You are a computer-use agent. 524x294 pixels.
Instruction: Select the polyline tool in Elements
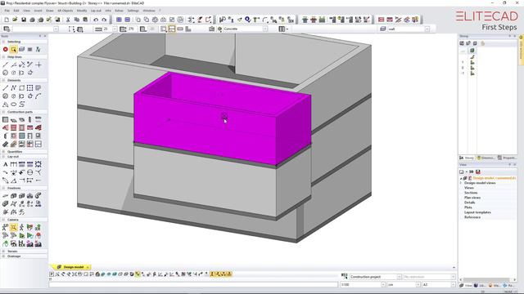[13, 88]
